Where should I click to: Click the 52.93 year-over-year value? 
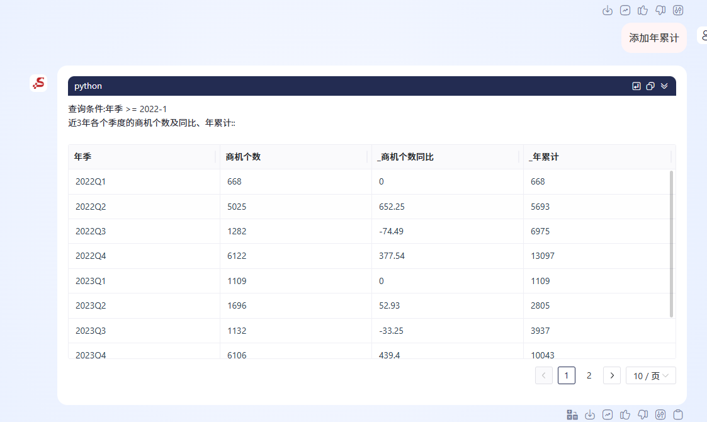coord(390,305)
